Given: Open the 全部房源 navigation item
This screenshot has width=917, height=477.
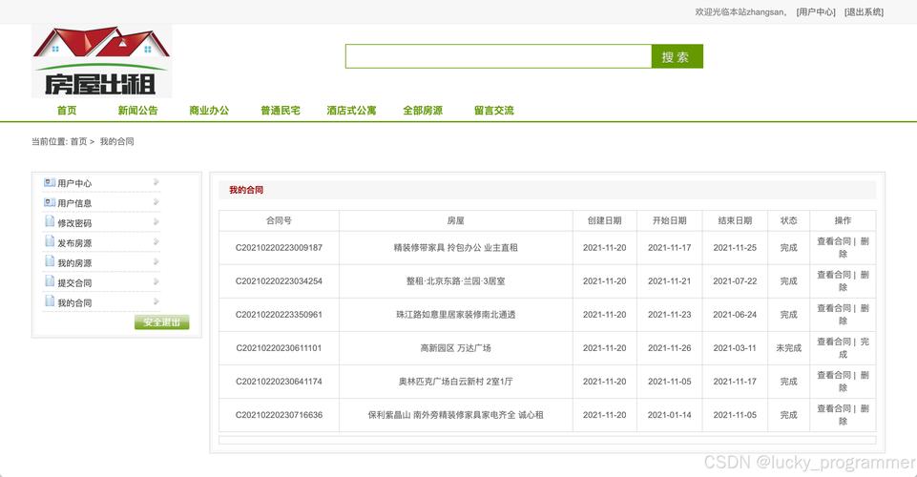Looking at the screenshot, I should [x=422, y=111].
